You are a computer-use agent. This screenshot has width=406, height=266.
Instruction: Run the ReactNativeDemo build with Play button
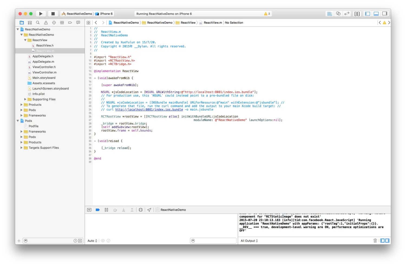(x=41, y=14)
